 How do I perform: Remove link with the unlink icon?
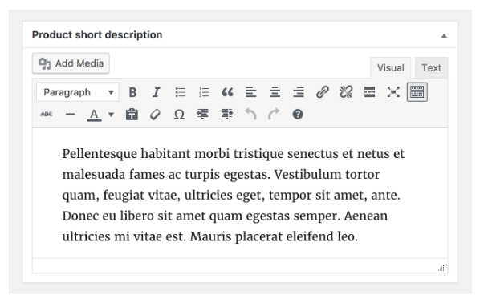tap(346, 92)
